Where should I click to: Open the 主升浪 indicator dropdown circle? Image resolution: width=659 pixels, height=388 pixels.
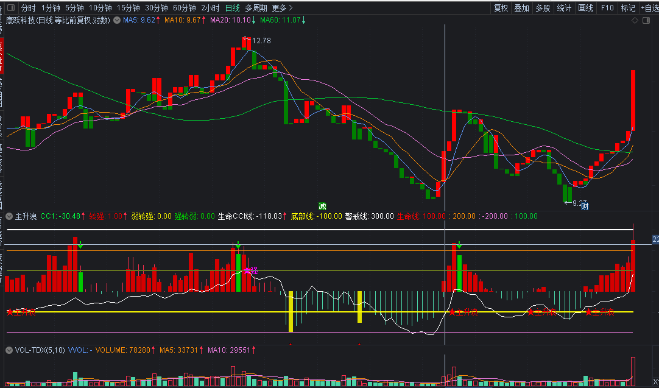9,216
